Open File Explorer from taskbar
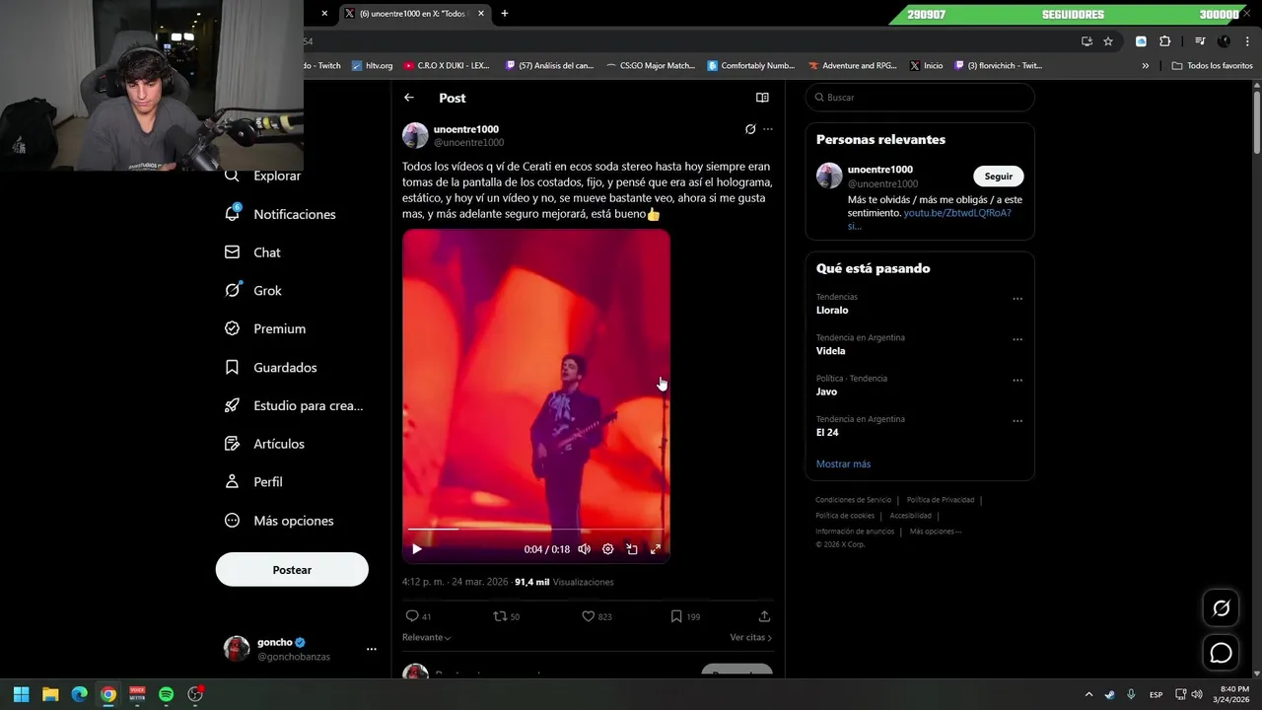 click(50, 694)
